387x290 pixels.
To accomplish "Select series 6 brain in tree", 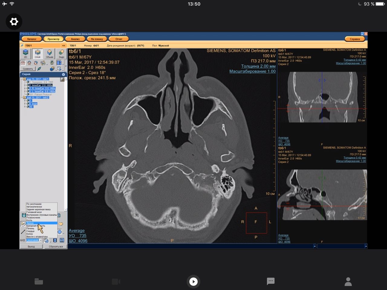I will click(33, 104).
